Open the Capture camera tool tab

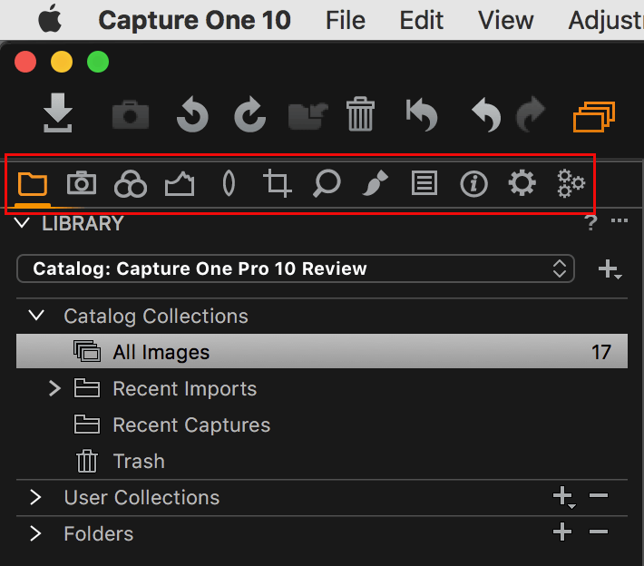[x=82, y=183]
